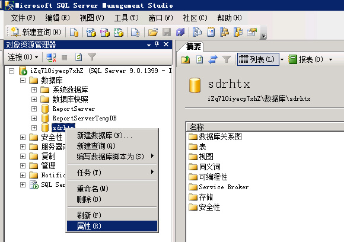
Task: Click the List (列表) view button
Action: coord(258,59)
